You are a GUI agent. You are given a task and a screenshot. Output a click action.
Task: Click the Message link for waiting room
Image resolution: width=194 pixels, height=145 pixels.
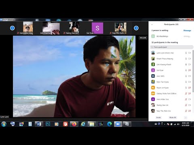[187, 31]
